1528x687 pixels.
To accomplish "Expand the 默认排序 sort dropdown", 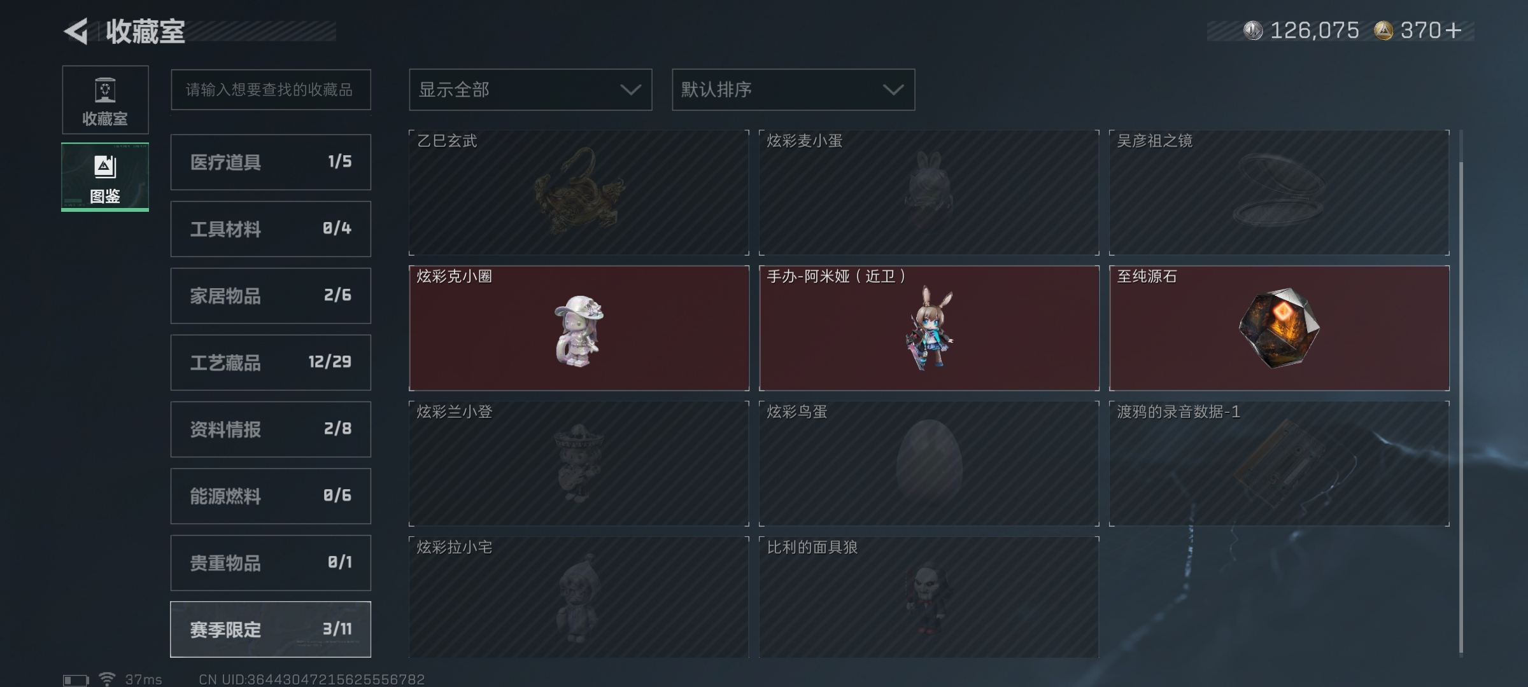I will tap(793, 90).
